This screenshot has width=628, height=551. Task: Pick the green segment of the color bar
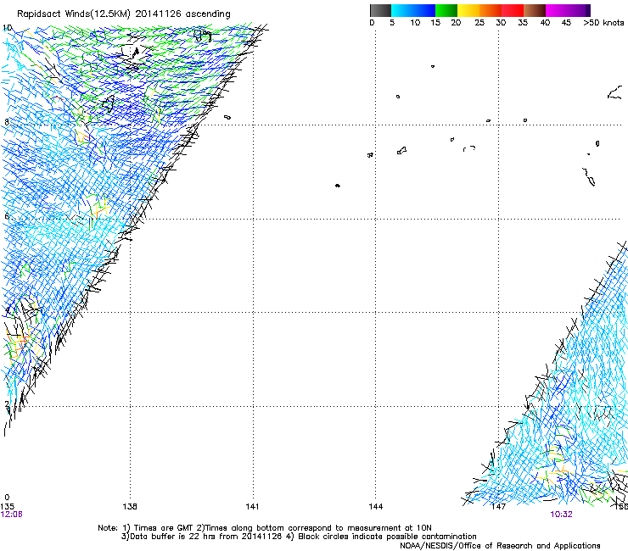pyautogui.click(x=446, y=10)
